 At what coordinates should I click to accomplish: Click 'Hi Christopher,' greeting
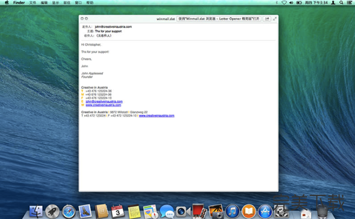(91, 44)
